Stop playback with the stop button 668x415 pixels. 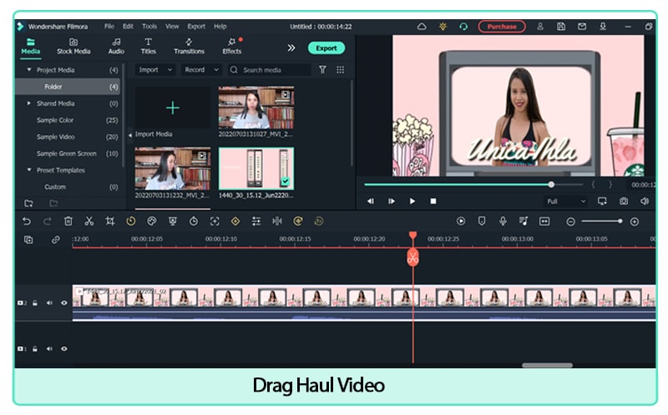pyautogui.click(x=433, y=201)
